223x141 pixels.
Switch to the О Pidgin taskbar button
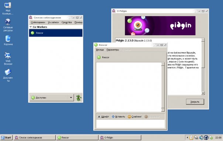120,138
